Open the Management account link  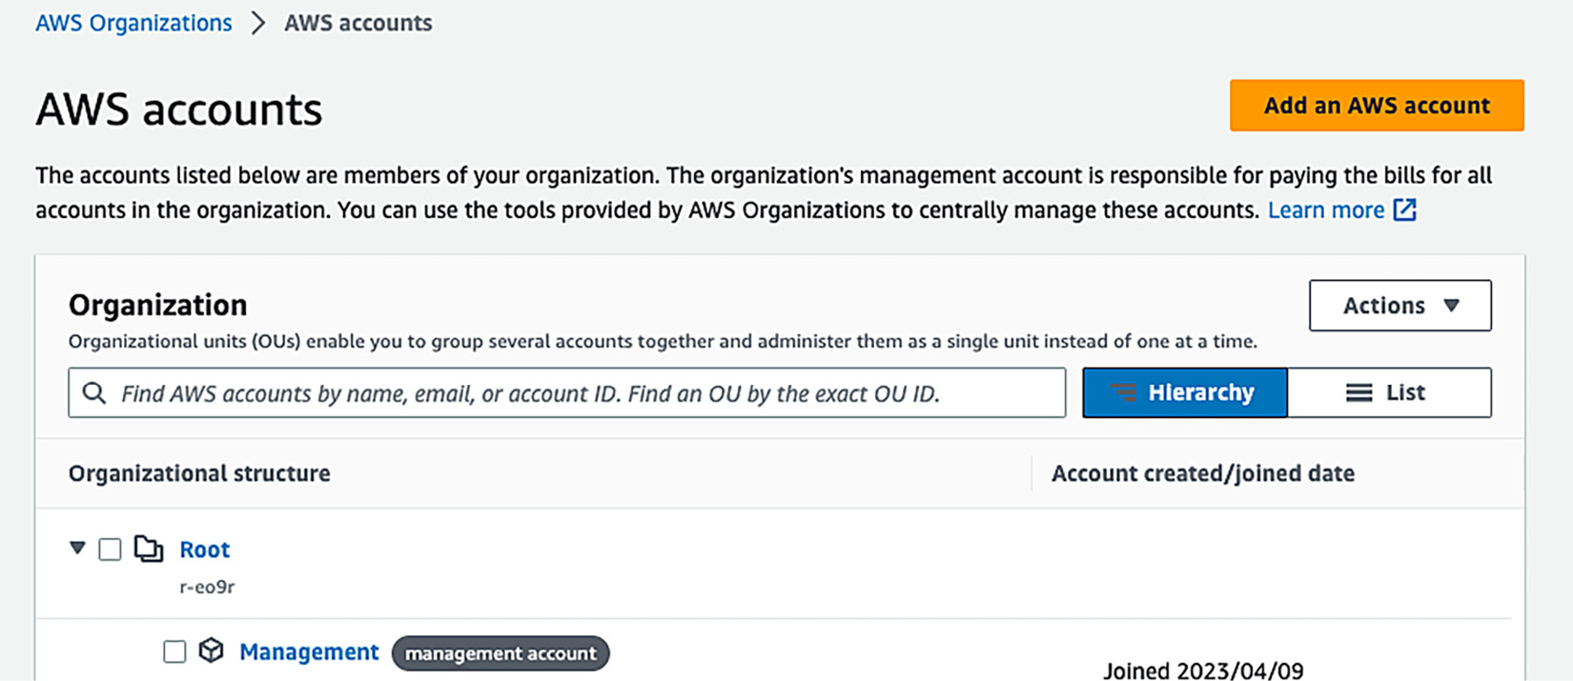coord(309,651)
